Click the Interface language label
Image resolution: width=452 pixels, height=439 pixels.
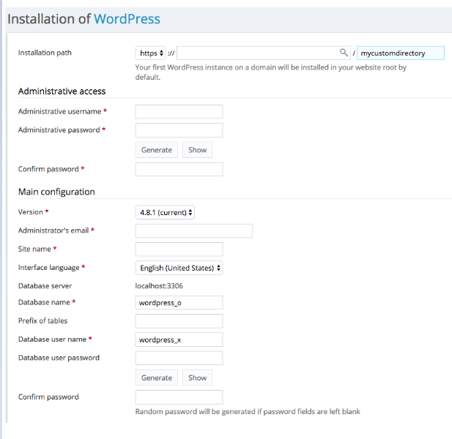[49, 268]
